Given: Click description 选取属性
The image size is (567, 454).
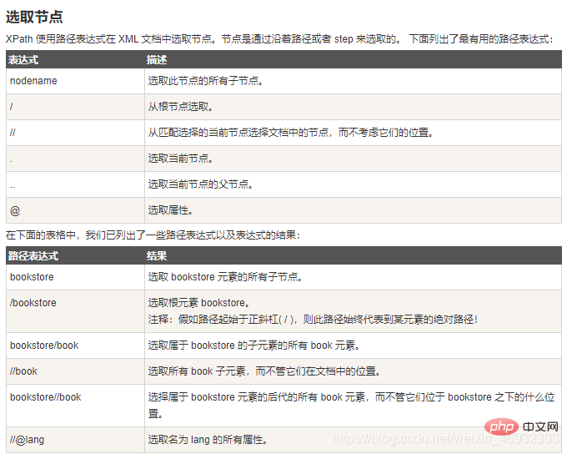Looking at the screenshot, I should click(170, 210).
